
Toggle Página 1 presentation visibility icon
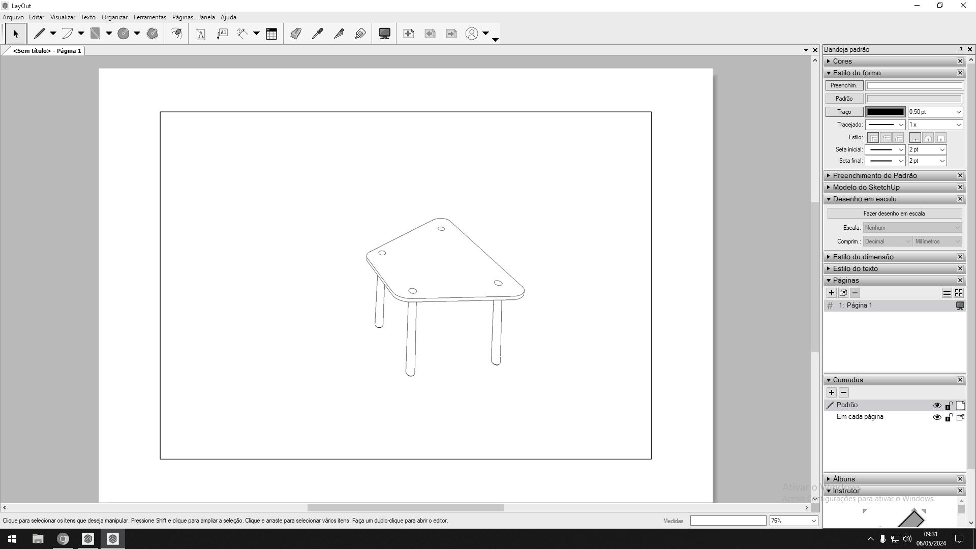pyautogui.click(x=960, y=306)
